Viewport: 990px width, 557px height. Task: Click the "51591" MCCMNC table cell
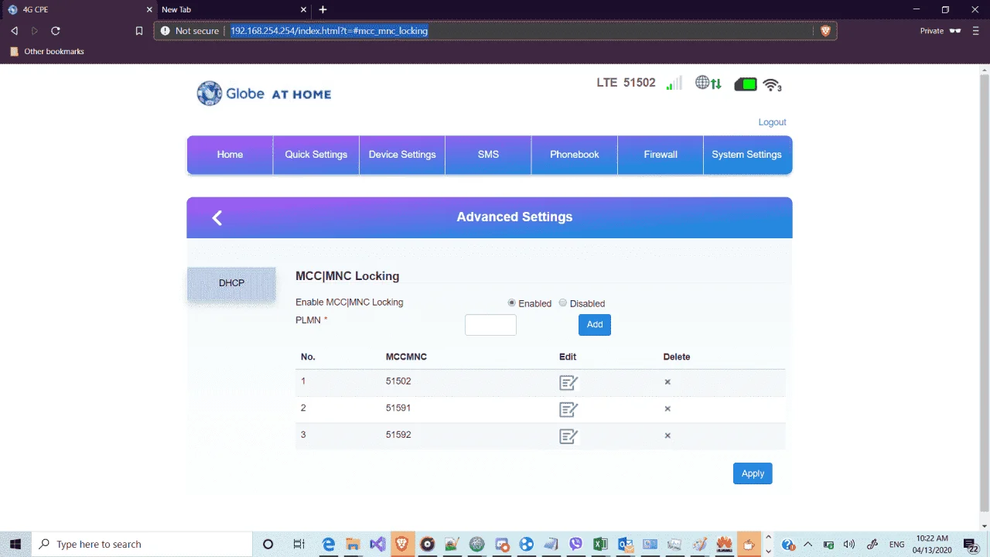pos(398,408)
